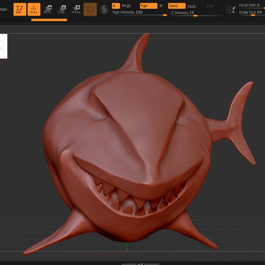Toggle the A button
Image resolution: width=265 pixels, height=265 pixels.
116,6
